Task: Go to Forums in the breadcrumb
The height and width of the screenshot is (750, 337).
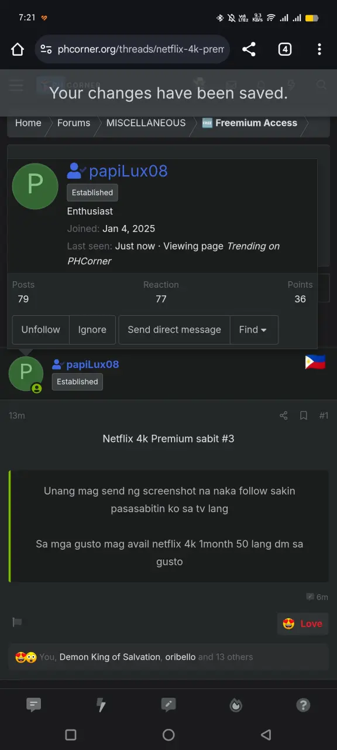Action: [74, 123]
